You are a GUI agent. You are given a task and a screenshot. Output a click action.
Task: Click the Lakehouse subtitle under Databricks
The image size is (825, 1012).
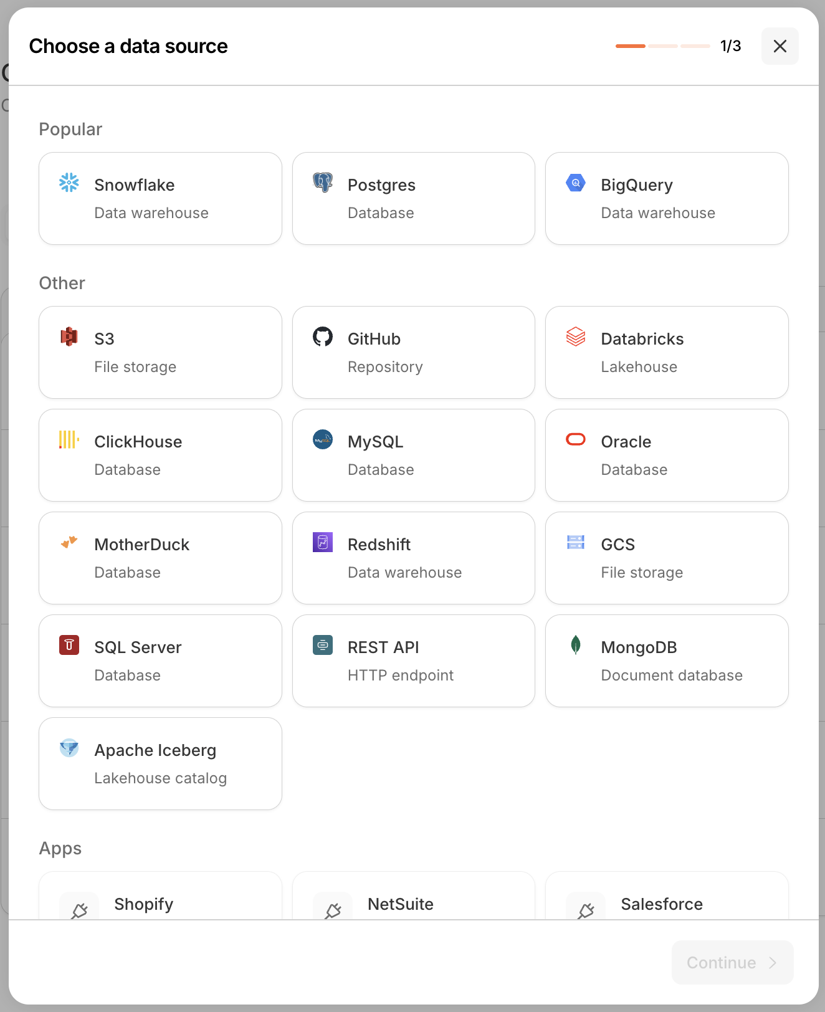(x=639, y=367)
